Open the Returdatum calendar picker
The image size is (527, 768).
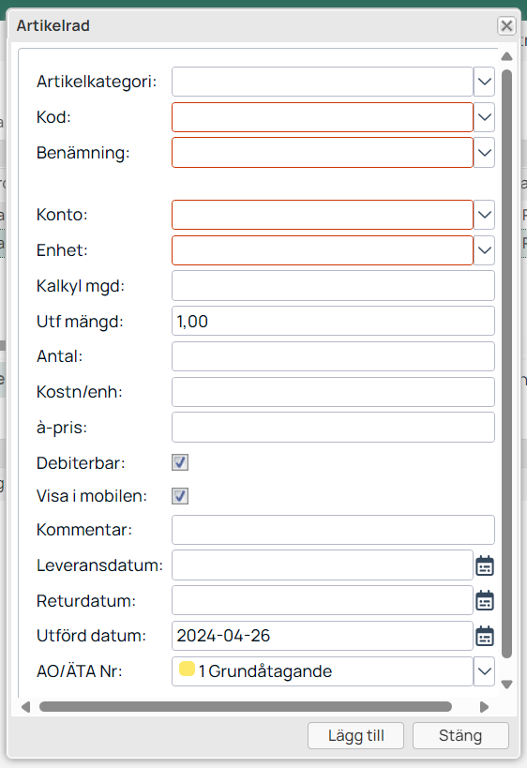click(485, 601)
